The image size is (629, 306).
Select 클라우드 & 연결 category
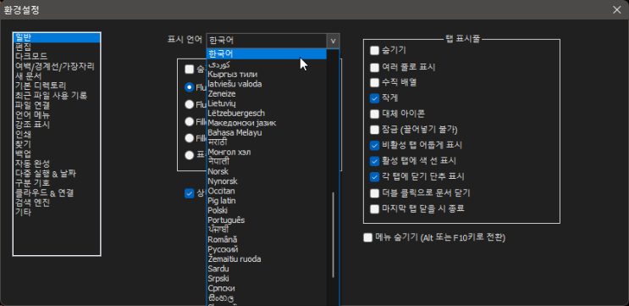click(57, 192)
